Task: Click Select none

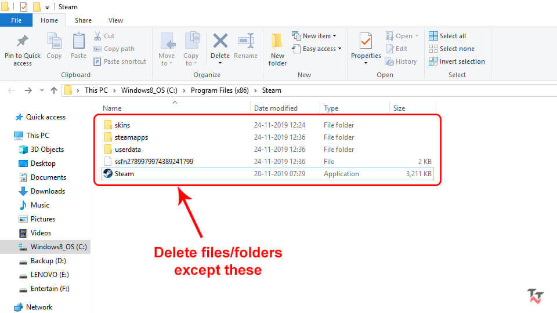Action: [451, 49]
